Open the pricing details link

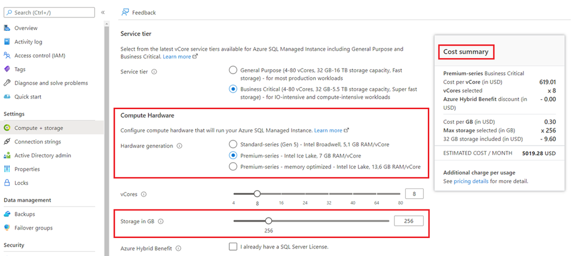point(471,181)
